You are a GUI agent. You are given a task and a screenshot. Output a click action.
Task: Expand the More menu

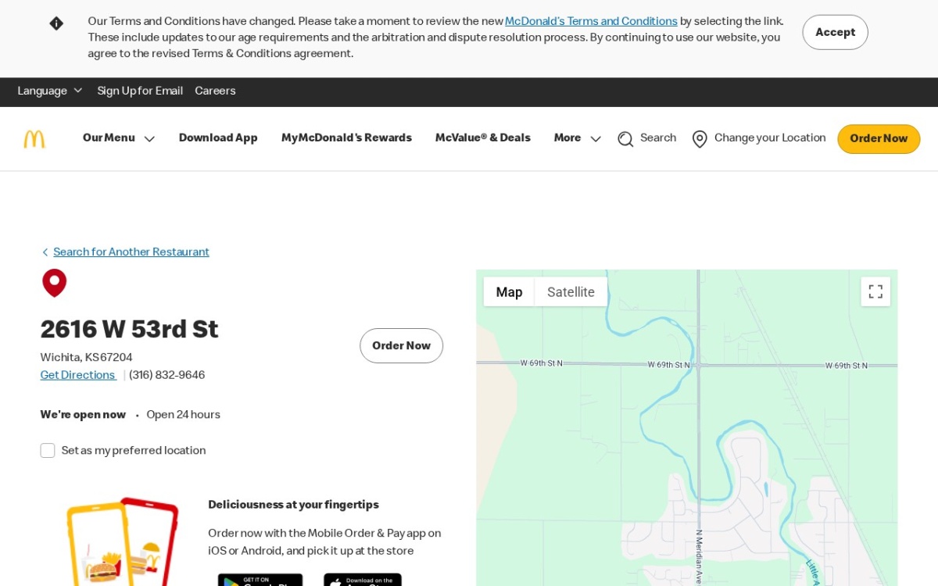tap(578, 138)
